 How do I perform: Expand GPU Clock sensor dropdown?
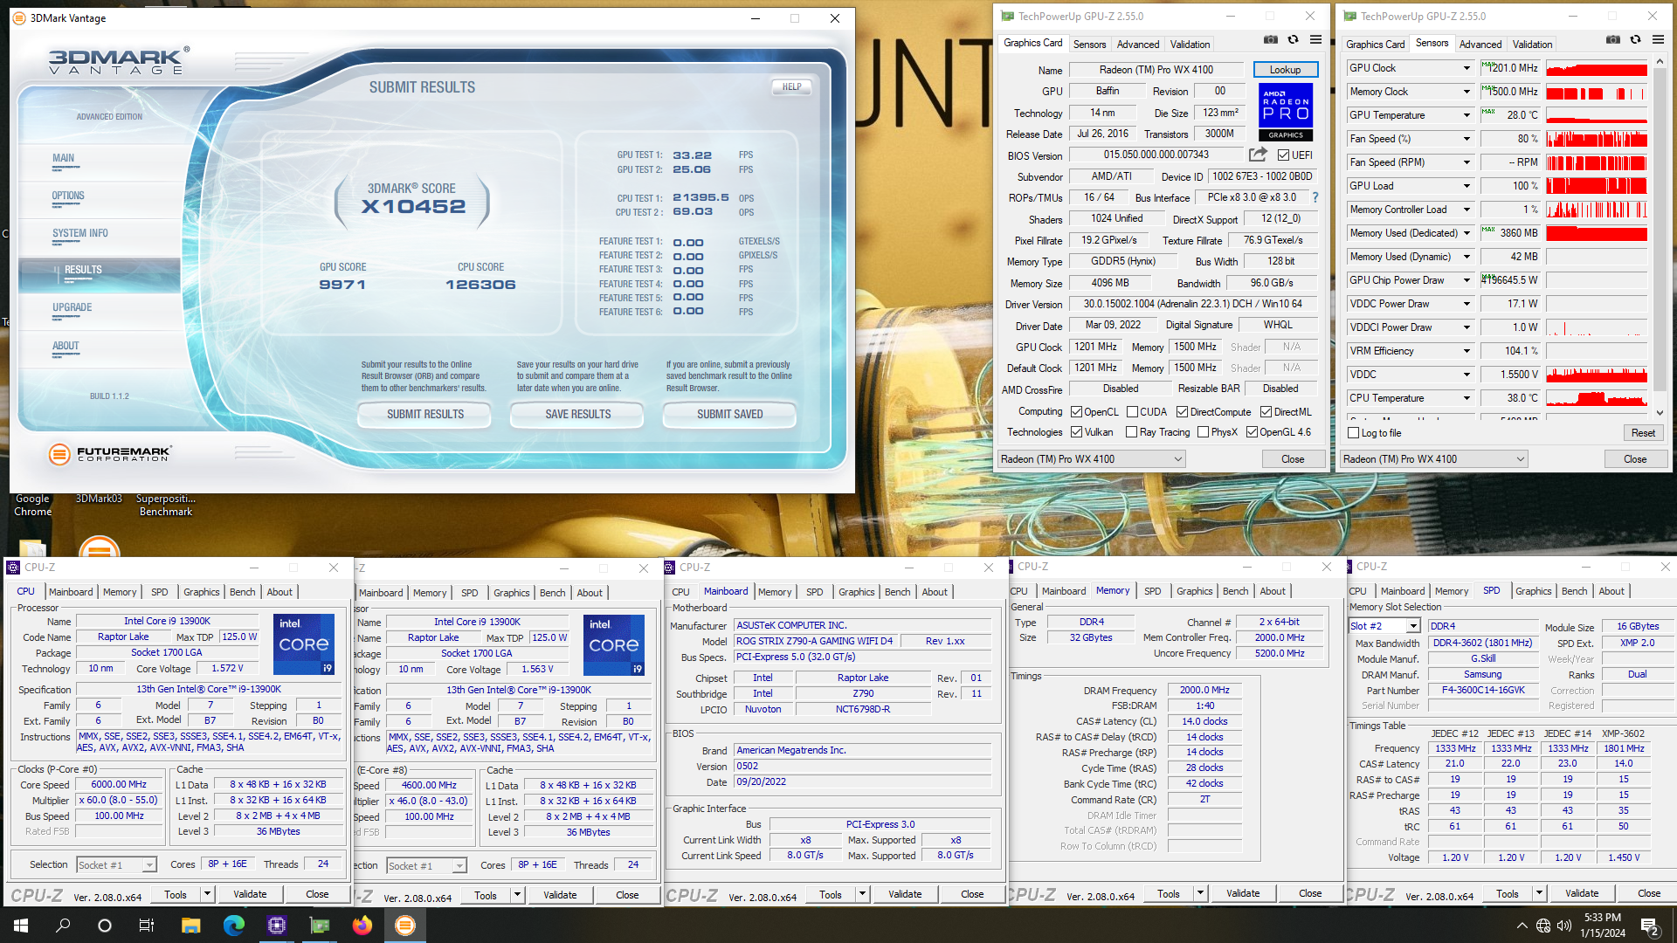1467,68
